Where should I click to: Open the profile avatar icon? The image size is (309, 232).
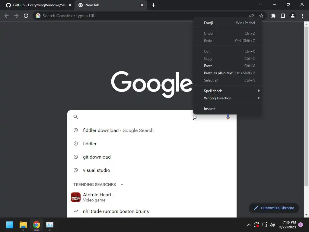tap(293, 16)
